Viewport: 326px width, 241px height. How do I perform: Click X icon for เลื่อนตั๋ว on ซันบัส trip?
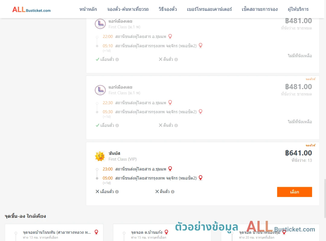[x=97, y=191]
